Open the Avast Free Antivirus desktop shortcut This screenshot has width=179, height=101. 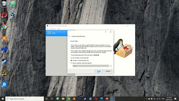pos(4,40)
